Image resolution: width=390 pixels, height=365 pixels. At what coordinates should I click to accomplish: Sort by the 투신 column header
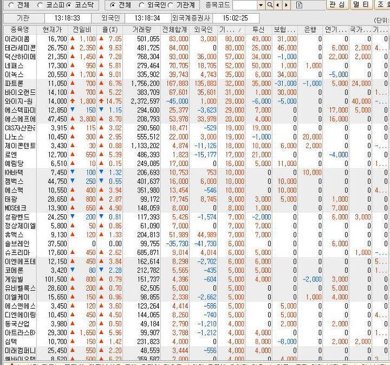(258, 30)
